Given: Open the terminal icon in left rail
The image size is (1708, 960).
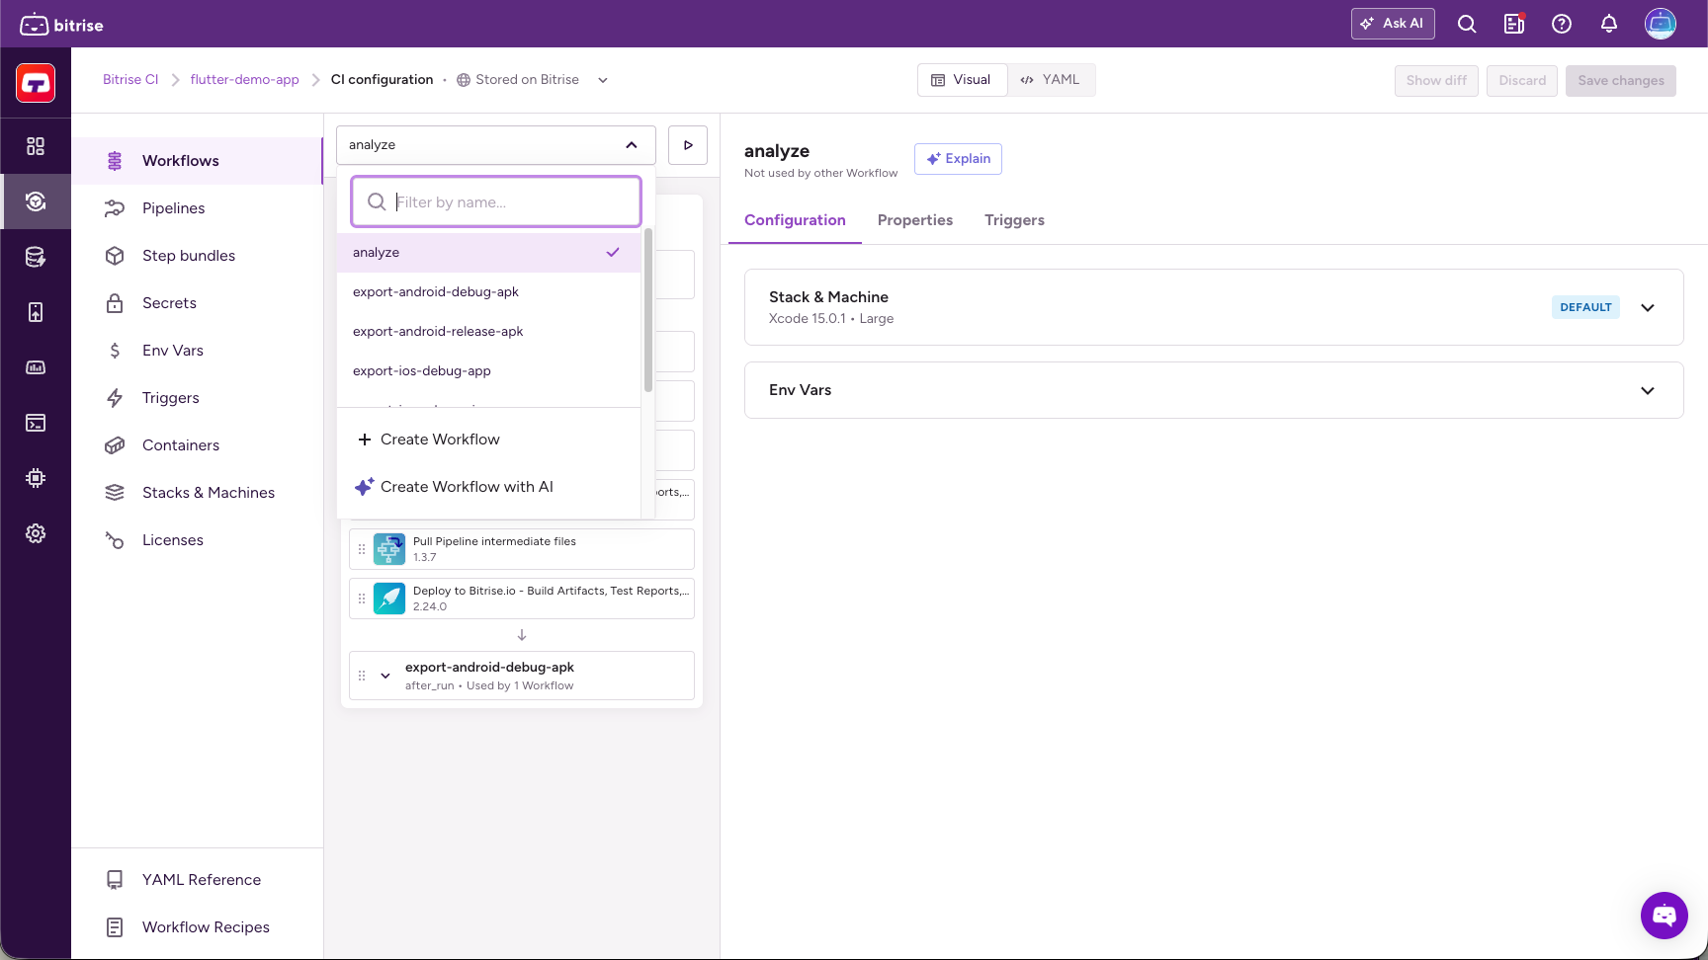Looking at the screenshot, I should tap(36, 423).
